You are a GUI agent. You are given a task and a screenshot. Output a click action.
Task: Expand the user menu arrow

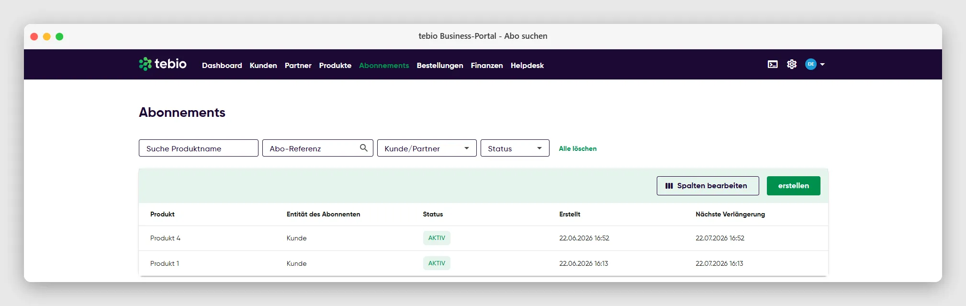822,64
